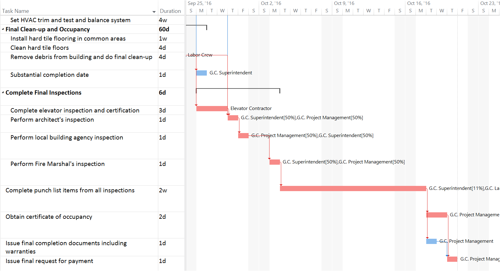Click the red certificate of occupancy bar

(436, 215)
